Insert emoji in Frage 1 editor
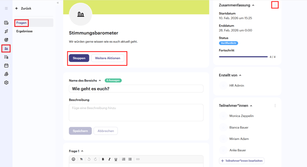Image resolution: width=307 pixels, height=167 pixels. point(73,159)
